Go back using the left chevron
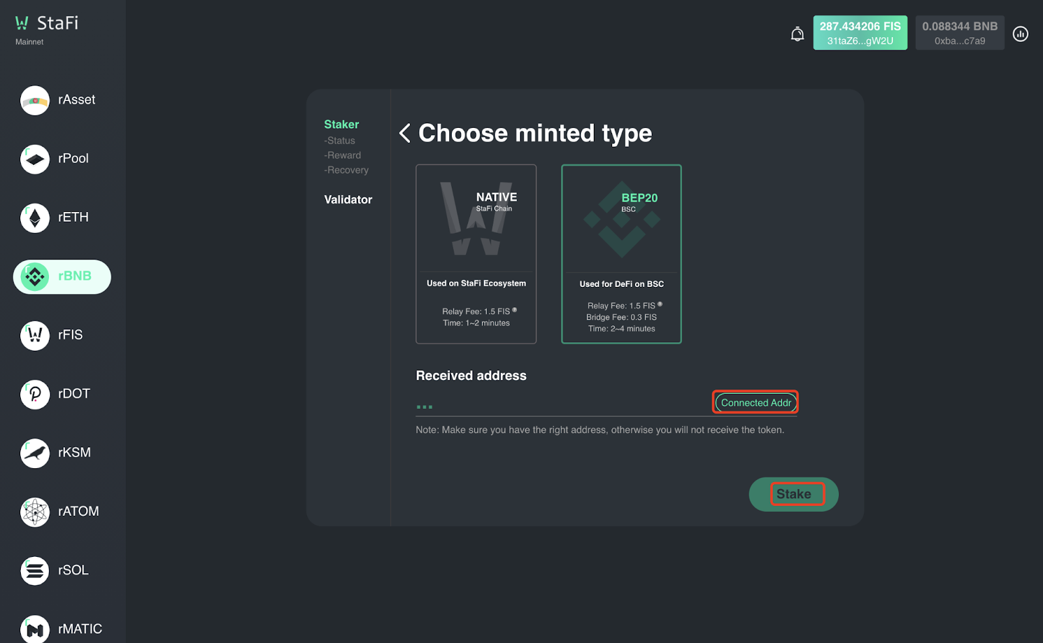Screen dimensions: 1043x643 click(x=405, y=133)
